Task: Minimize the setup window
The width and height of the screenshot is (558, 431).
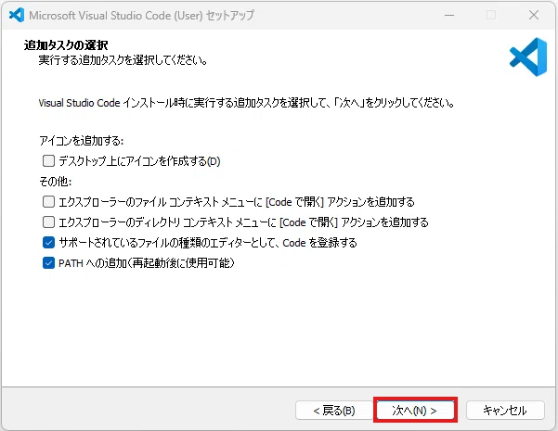Action: pyautogui.click(x=449, y=15)
